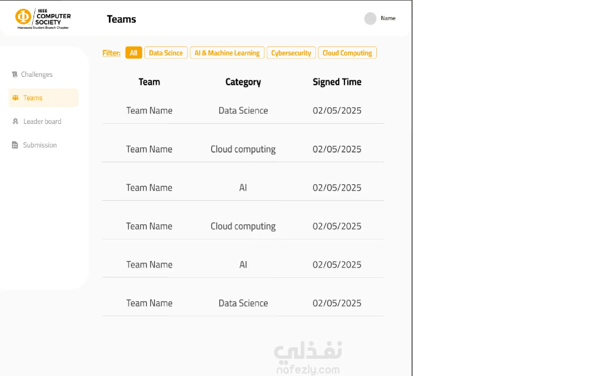Click the Team column header
This screenshot has height=376, width=616.
click(149, 82)
